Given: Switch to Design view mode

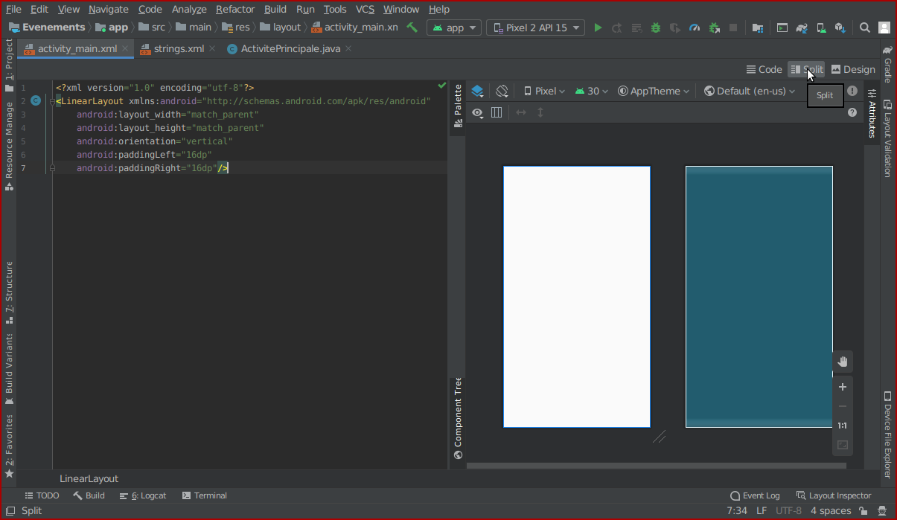Looking at the screenshot, I should click(x=853, y=69).
